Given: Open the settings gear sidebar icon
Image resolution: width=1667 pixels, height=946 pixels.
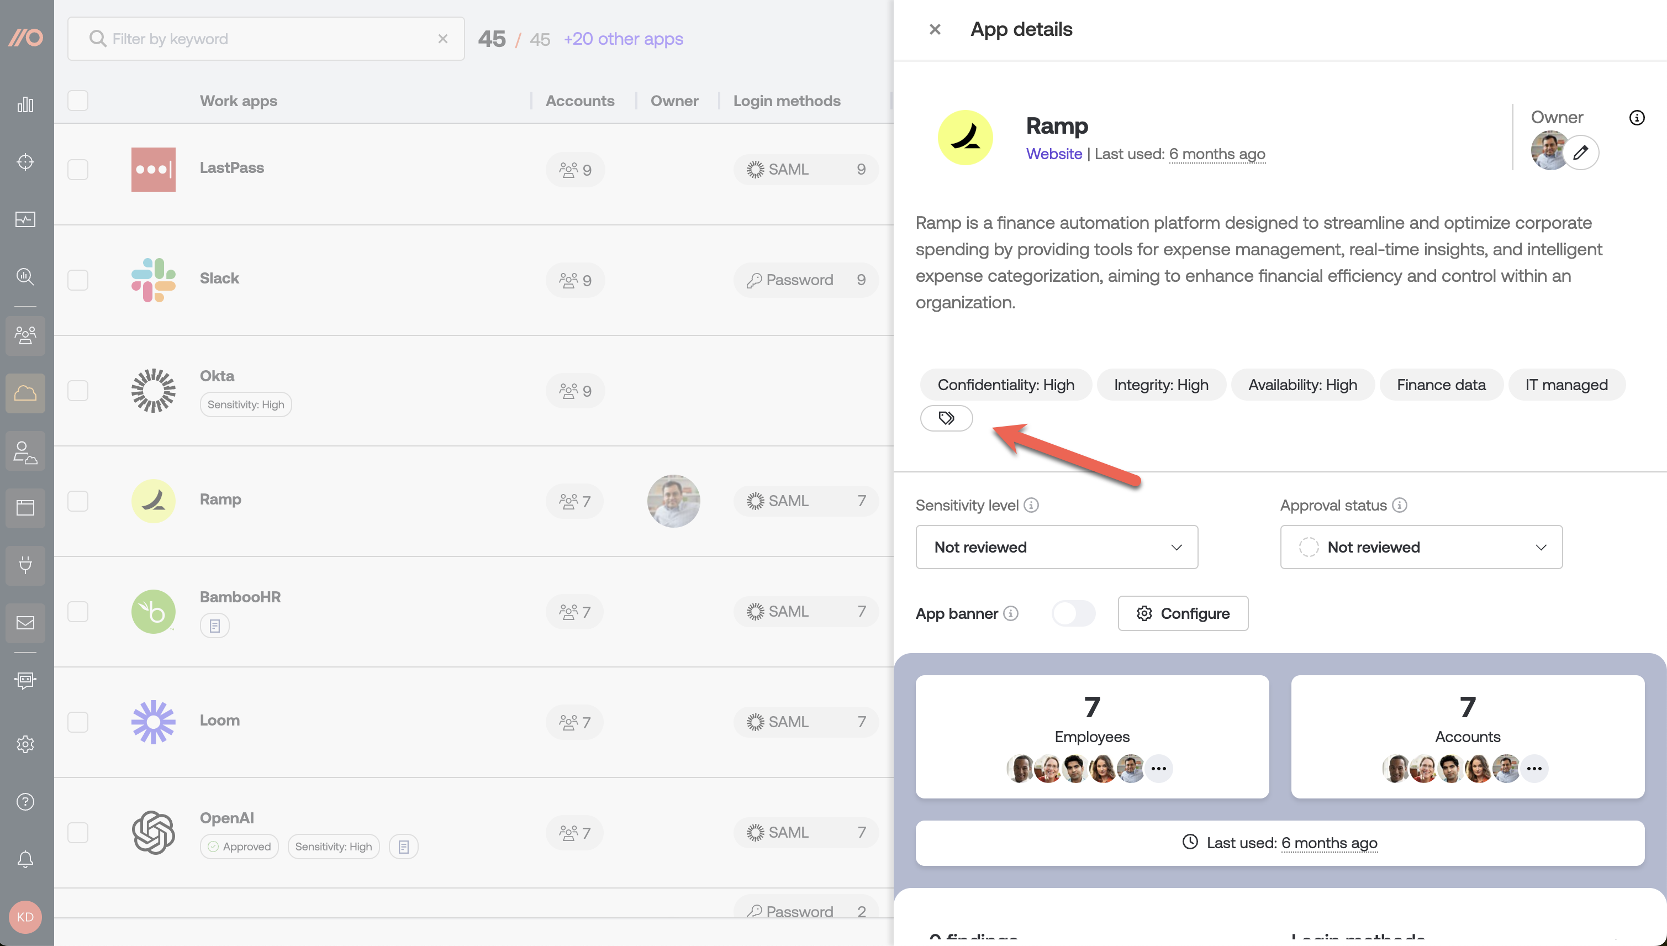Looking at the screenshot, I should point(25,744).
